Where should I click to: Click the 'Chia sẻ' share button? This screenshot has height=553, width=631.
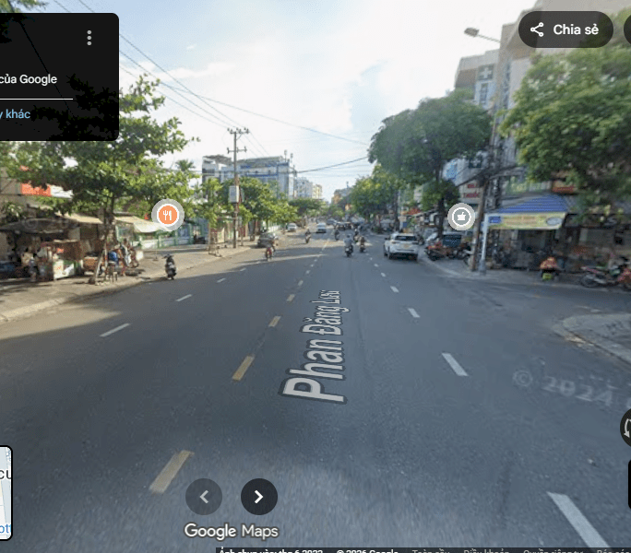[565, 29]
